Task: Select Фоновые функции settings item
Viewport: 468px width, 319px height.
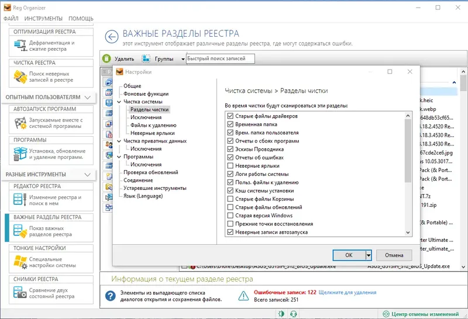Action: click(x=146, y=94)
